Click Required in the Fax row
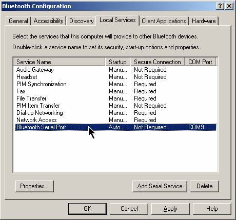The height and width of the screenshot is (220, 236). coord(145,91)
